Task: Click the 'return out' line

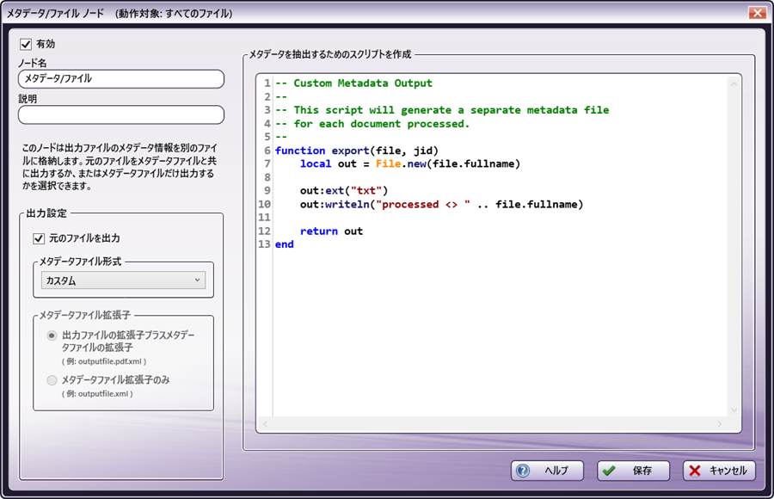Action: point(331,231)
